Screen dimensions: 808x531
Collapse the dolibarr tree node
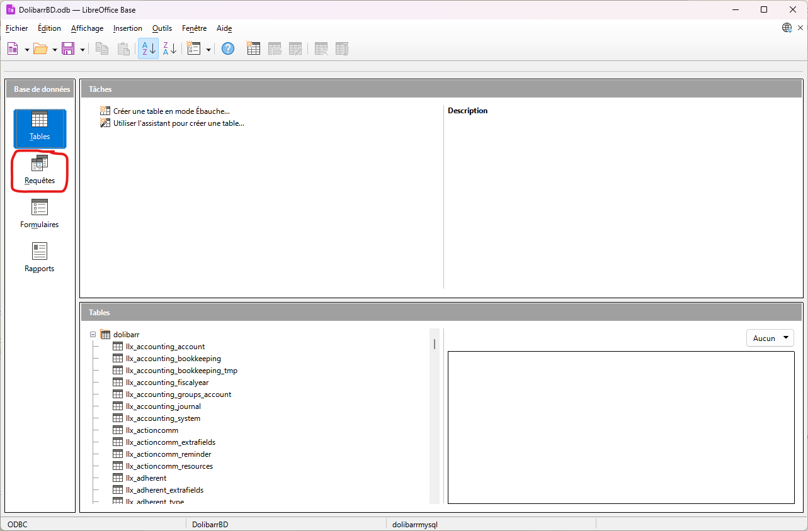point(93,335)
